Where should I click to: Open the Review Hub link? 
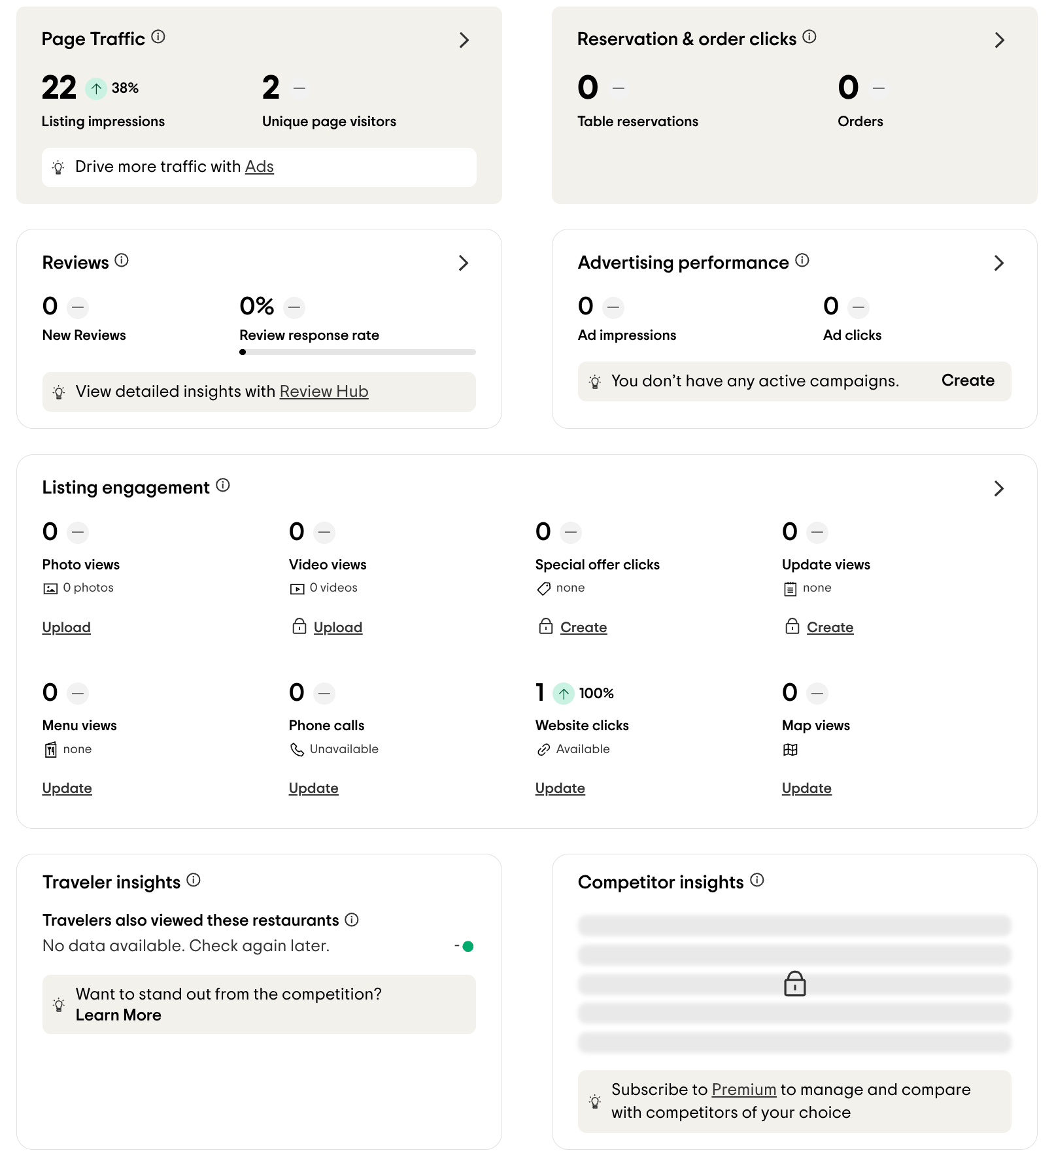pos(324,392)
